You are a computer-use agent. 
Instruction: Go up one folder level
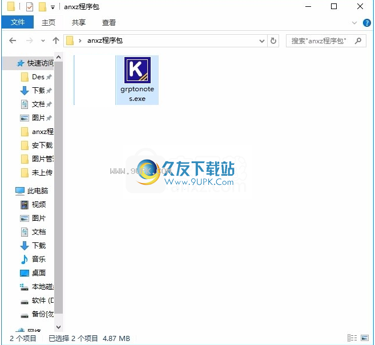56,40
